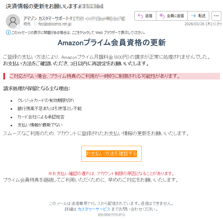Select 全員に返信 reply all

pyautogui.click(x=172, y=16)
